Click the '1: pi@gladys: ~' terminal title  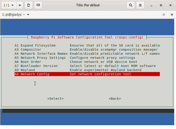13,14
